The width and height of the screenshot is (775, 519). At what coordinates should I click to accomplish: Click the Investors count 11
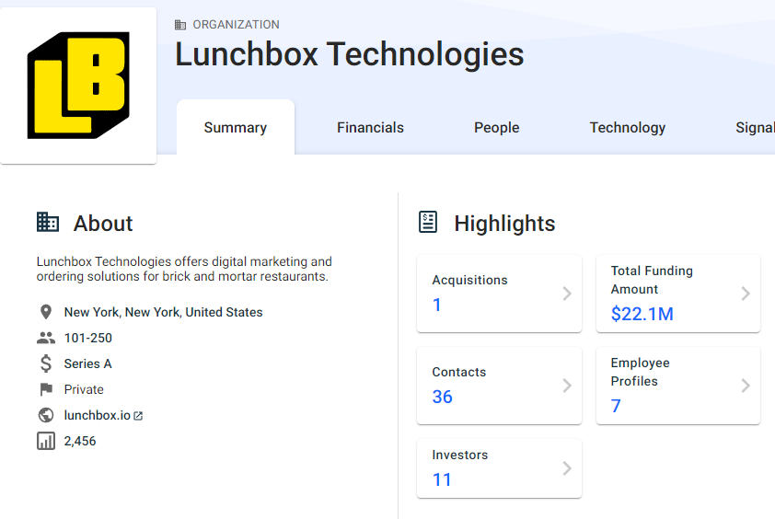tap(442, 479)
